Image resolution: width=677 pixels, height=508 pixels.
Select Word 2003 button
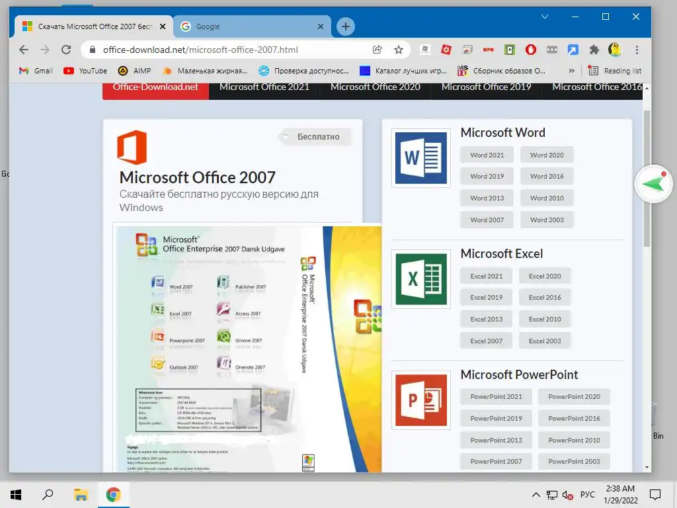pyautogui.click(x=547, y=220)
